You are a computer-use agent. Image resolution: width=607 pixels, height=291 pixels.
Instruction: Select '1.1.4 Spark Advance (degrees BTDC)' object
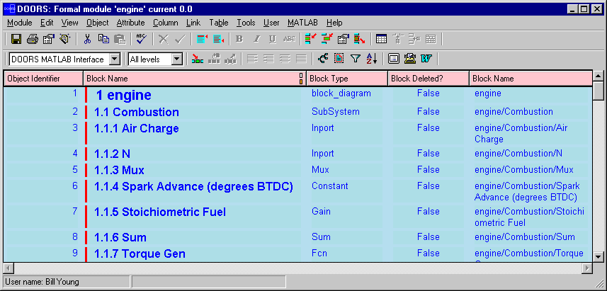click(x=193, y=186)
